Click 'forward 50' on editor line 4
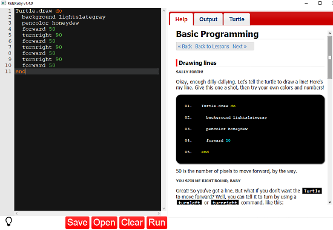The height and width of the screenshot is (230, 333). pyautogui.click(x=39, y=29)
